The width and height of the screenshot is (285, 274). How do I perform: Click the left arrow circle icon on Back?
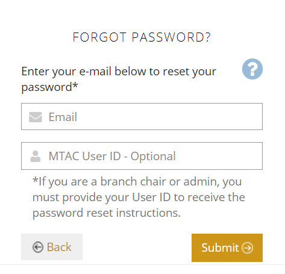pos(38,247)
